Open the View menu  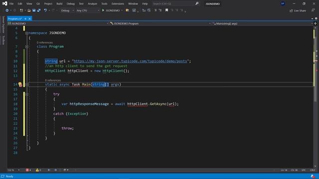coord(29,3)
